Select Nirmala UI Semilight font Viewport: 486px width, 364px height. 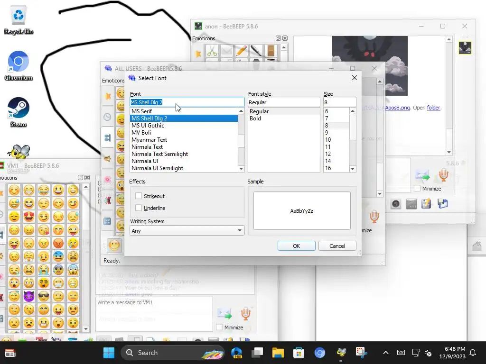[157, 168]
